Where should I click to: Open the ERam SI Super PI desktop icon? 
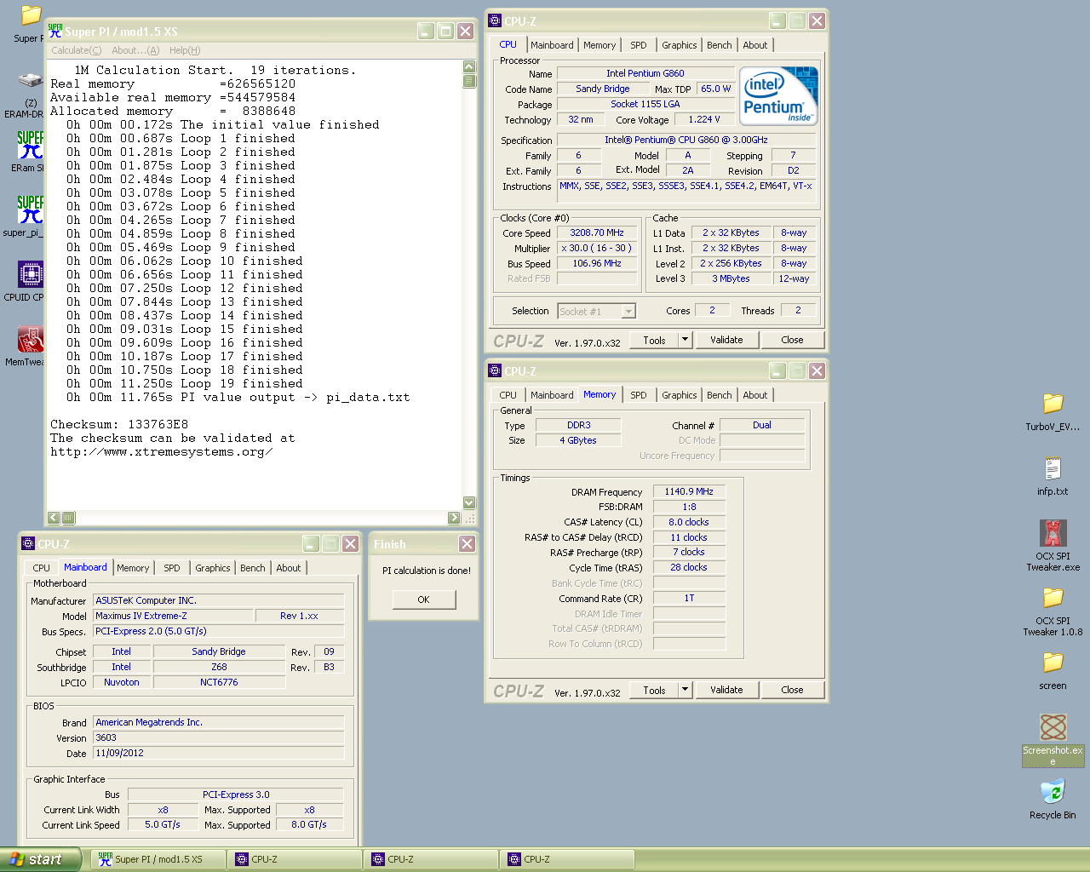tap(31, 145)
